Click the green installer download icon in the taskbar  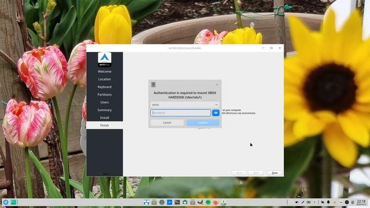pyautogui.click(x=224, y=202)
